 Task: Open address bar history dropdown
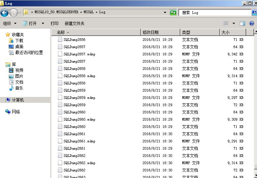165,13
